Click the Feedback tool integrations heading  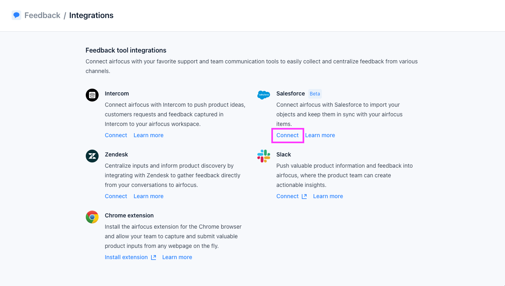point(126,50)
